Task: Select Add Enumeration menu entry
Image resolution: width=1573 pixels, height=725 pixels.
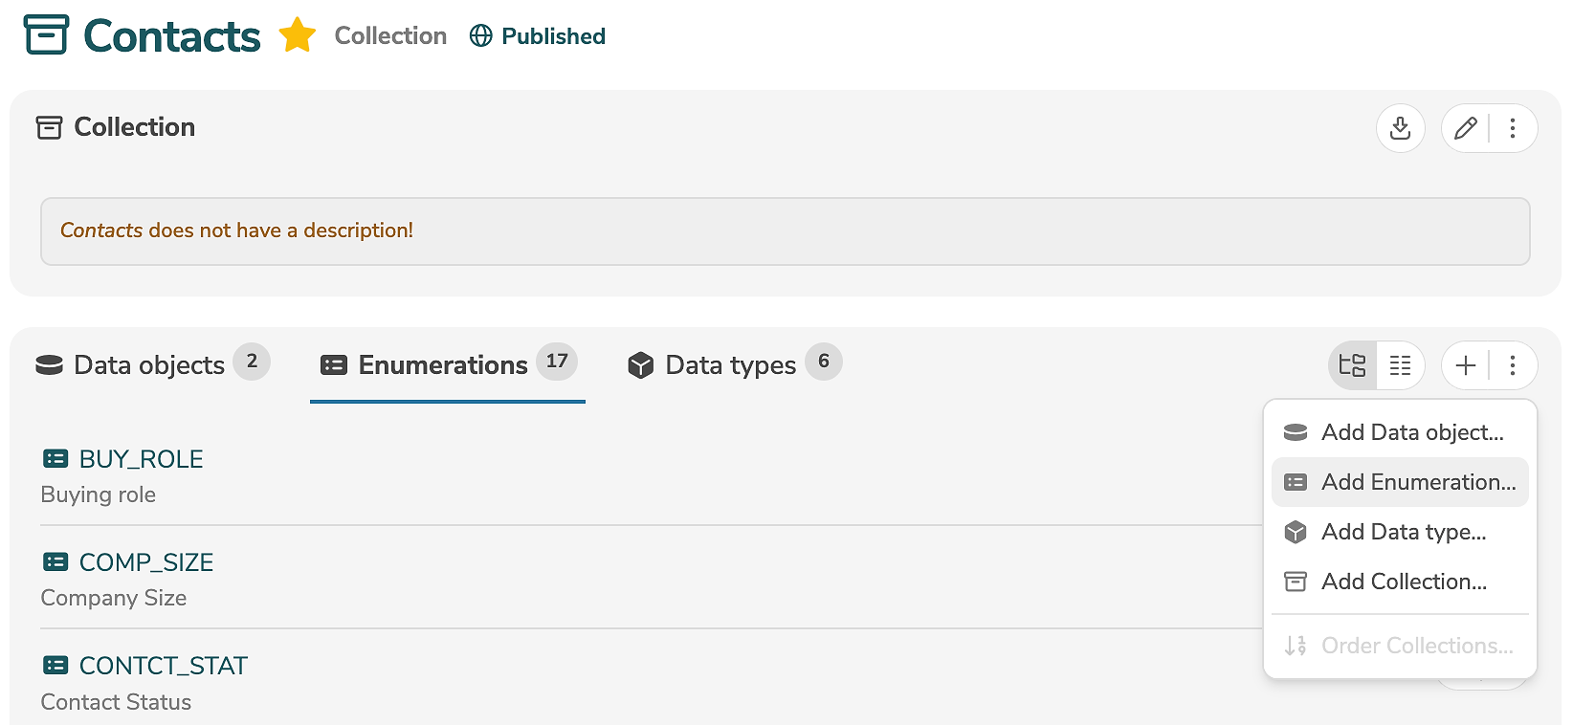Action: [x=1417, y=482]
